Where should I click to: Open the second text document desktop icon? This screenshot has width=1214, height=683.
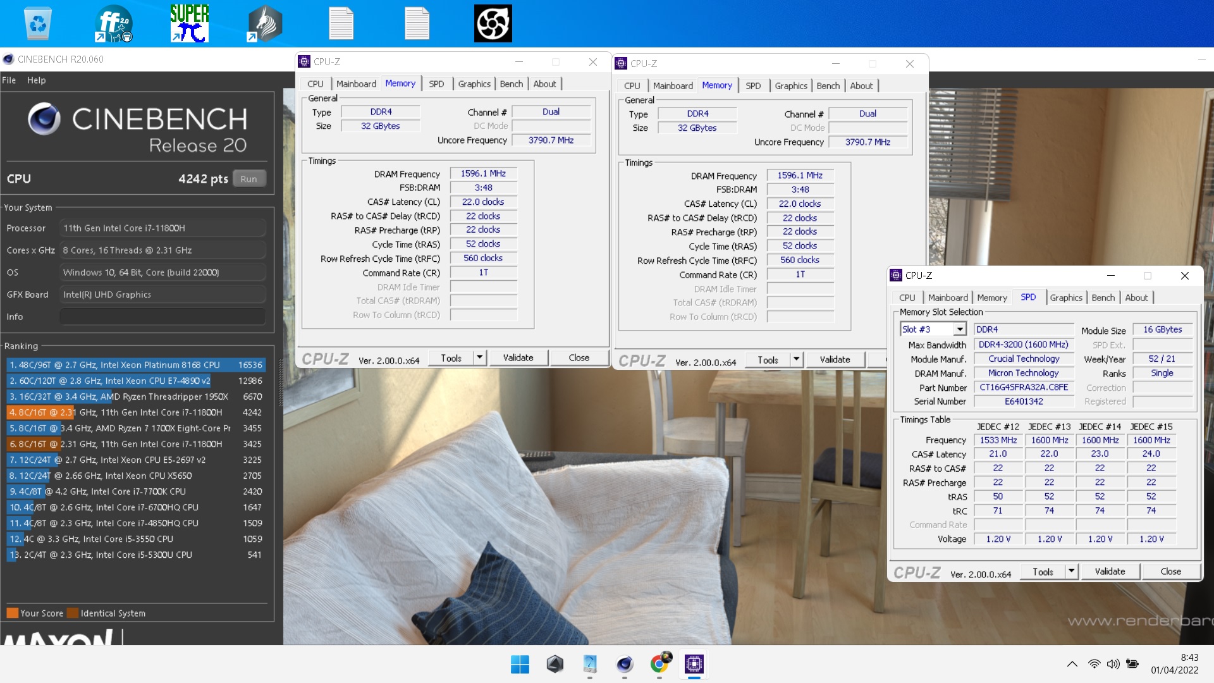coord(417,23)
